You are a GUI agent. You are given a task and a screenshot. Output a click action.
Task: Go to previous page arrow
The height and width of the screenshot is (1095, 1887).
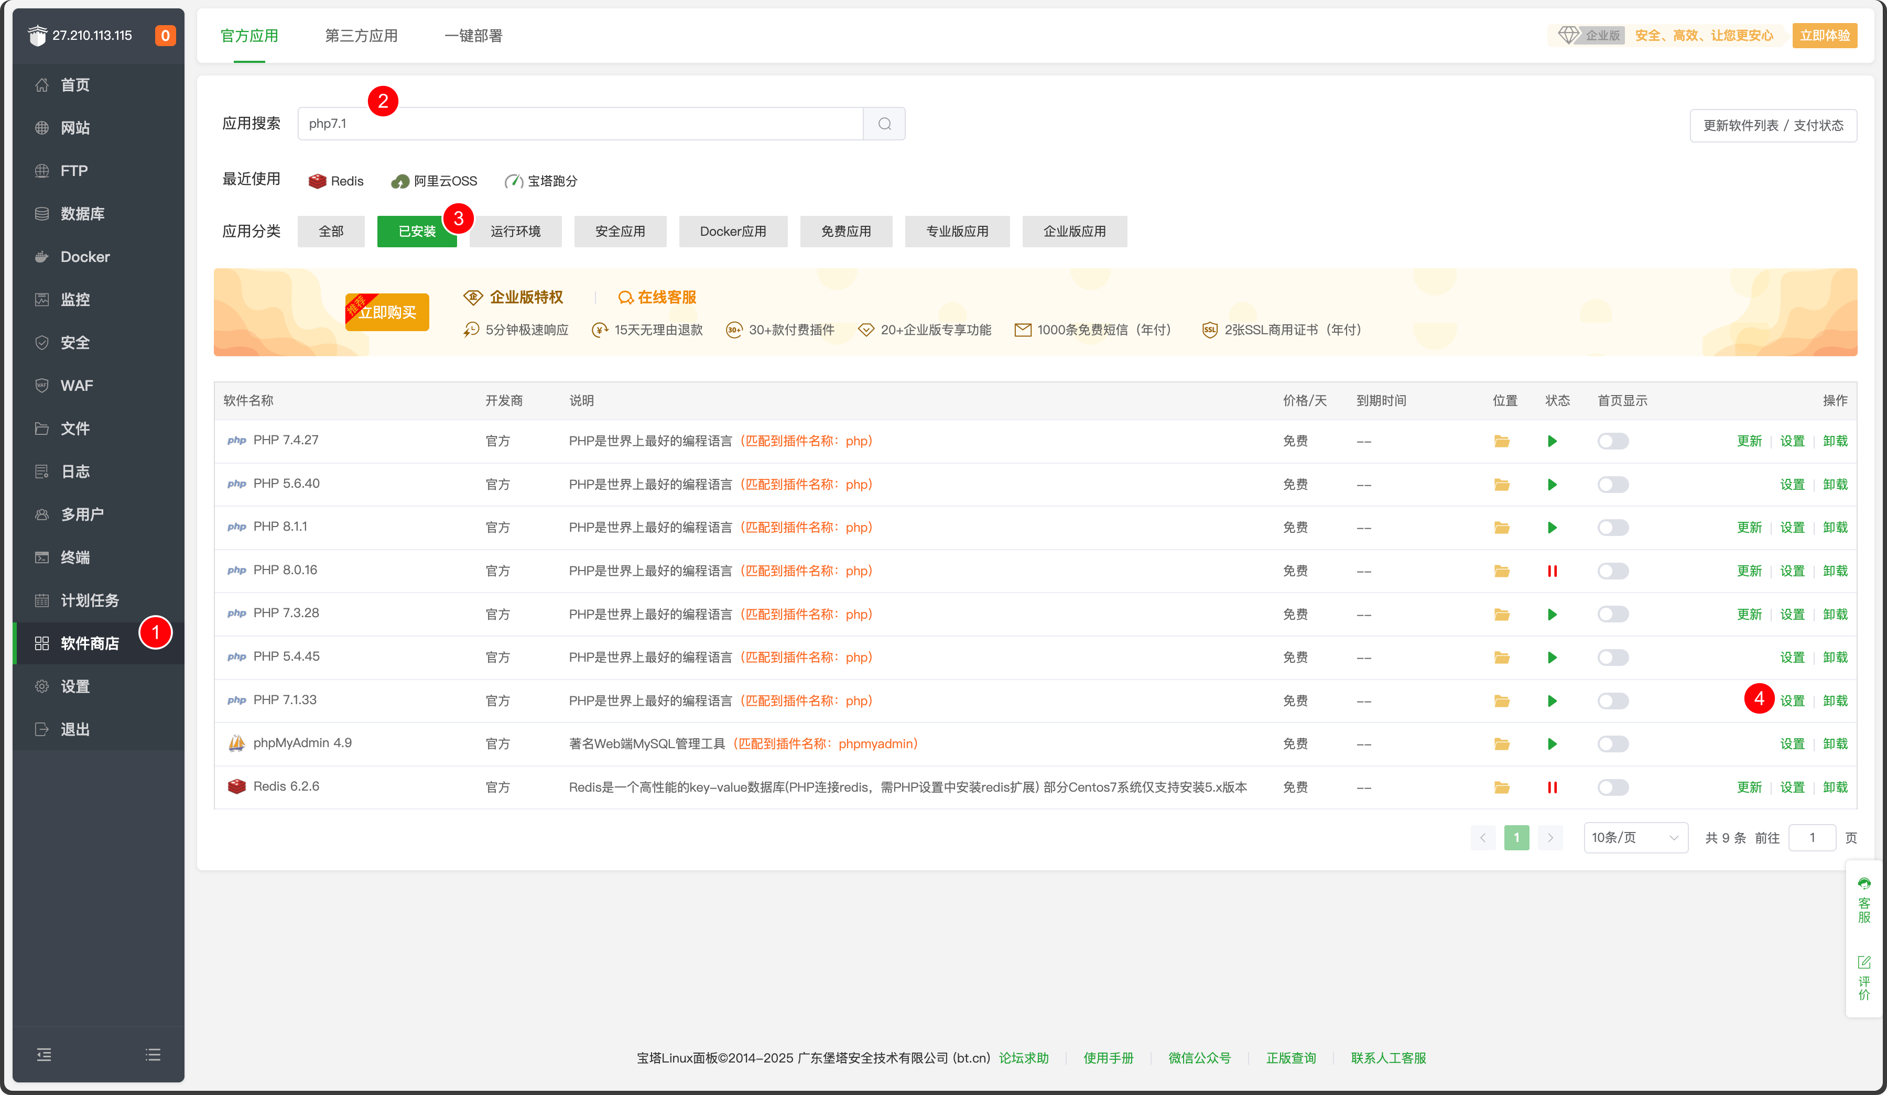(x=1483, y=838)
